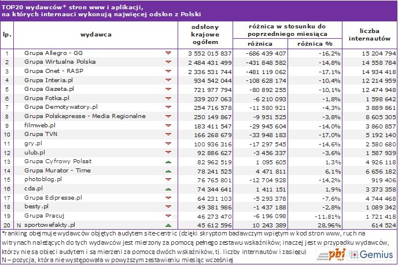Click the page views value for Grupa Gazeta.pl

click(211, 89)
